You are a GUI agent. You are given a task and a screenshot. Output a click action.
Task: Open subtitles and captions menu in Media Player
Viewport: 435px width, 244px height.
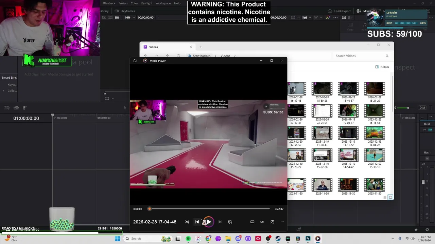coord(252,222)
